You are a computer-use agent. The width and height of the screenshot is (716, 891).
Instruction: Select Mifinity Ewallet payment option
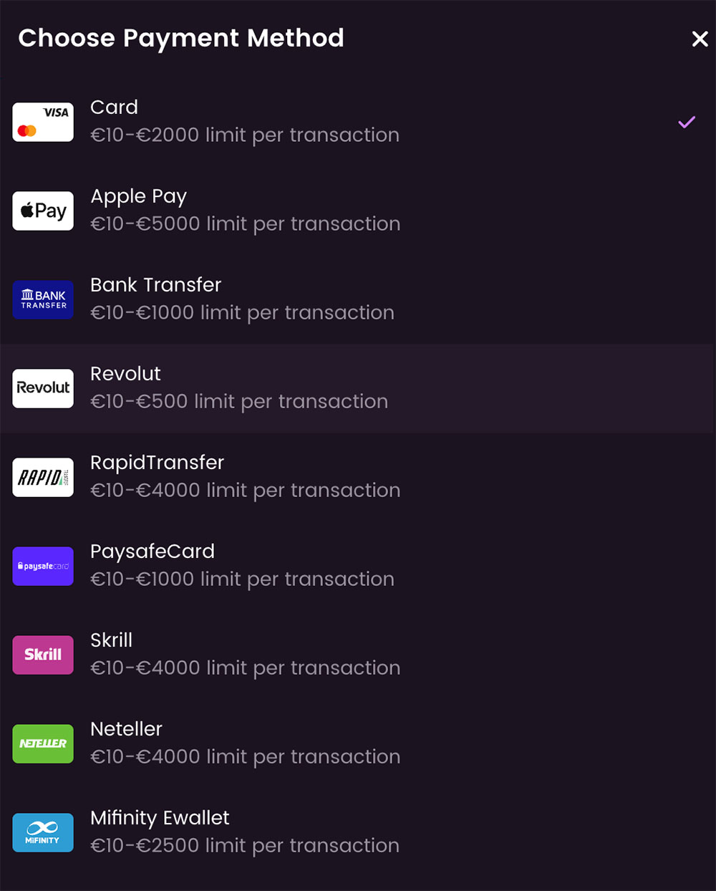tap(160, 818)
